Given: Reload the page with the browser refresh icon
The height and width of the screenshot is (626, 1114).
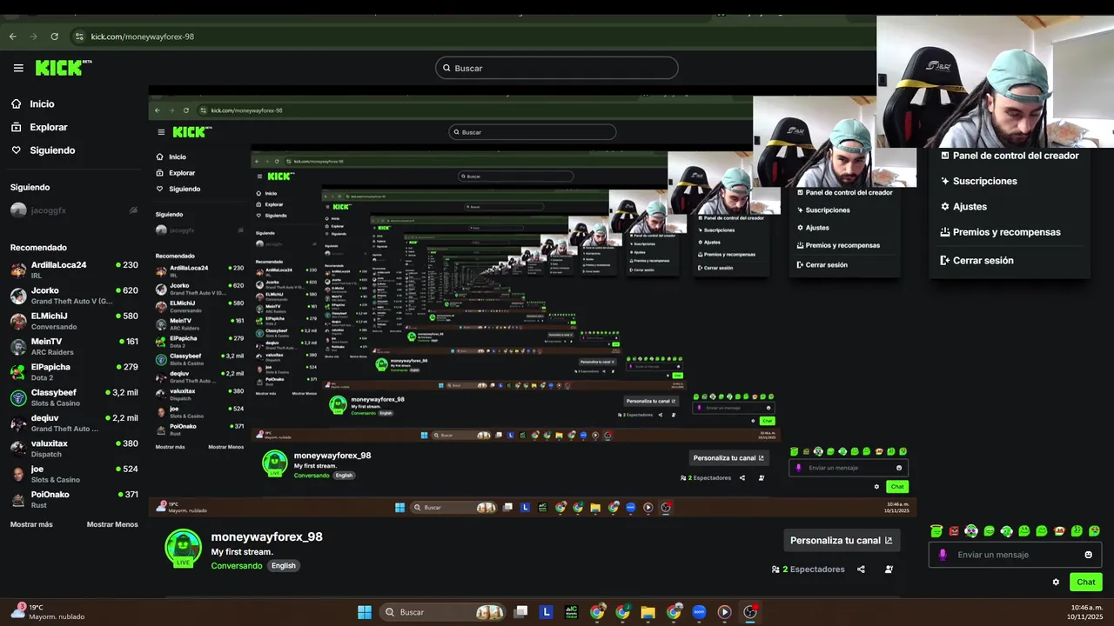Looking at the screenshot, I should coord(54,37).
